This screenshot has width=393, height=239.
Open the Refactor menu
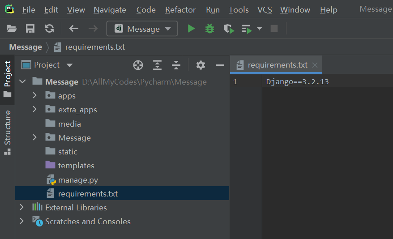(180, 9)
